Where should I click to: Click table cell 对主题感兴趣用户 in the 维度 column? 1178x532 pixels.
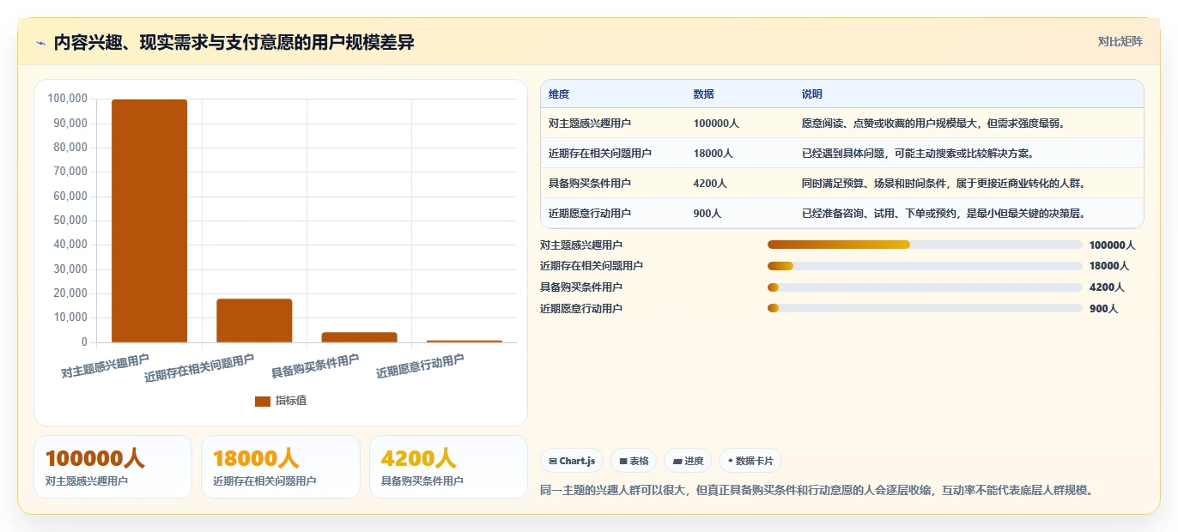click(x=590, y=124)
